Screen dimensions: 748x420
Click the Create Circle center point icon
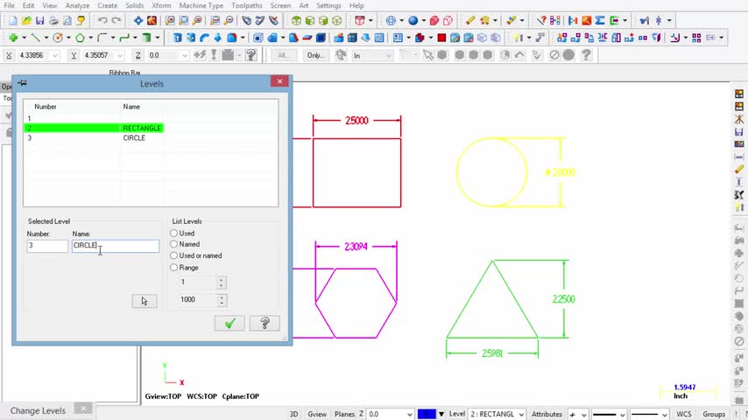pos(58,38)
